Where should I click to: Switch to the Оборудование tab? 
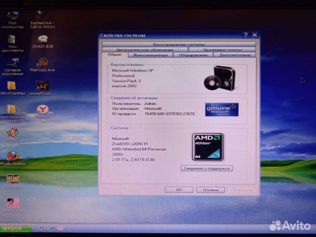(193, 55)
